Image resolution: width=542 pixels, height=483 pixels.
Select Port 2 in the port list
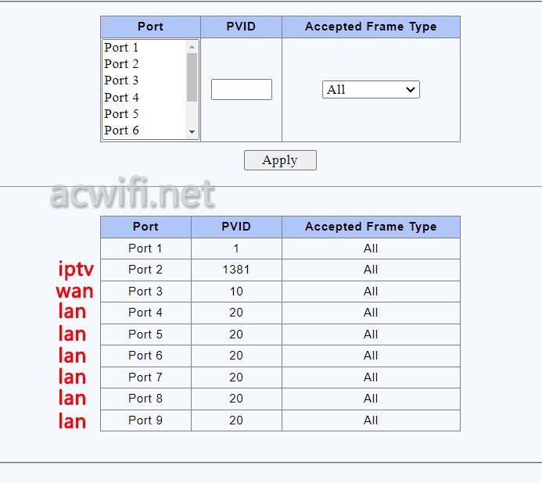pos(122,64)
